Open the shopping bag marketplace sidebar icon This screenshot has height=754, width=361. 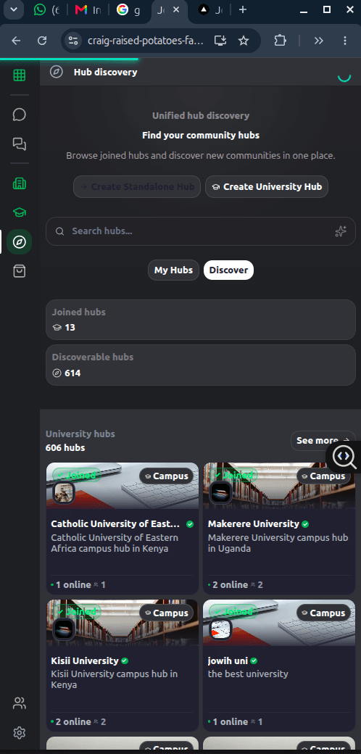tap(20, 271)
